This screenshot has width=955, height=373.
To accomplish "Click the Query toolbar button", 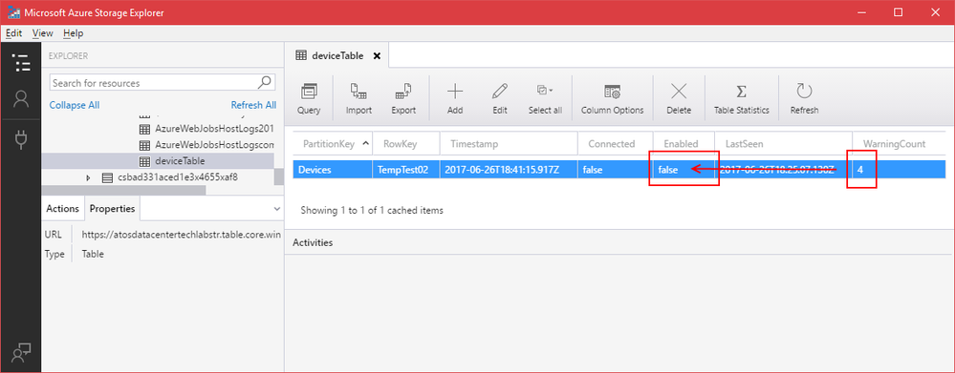I will coord(309,99).
